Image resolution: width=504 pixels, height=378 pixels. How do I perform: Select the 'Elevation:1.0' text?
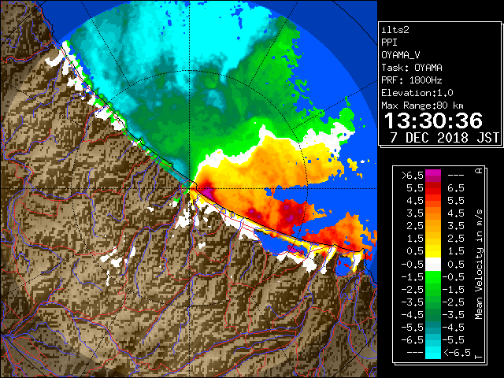click(417, 93)
